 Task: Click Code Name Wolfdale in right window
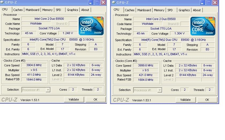[x=148, y=24]
